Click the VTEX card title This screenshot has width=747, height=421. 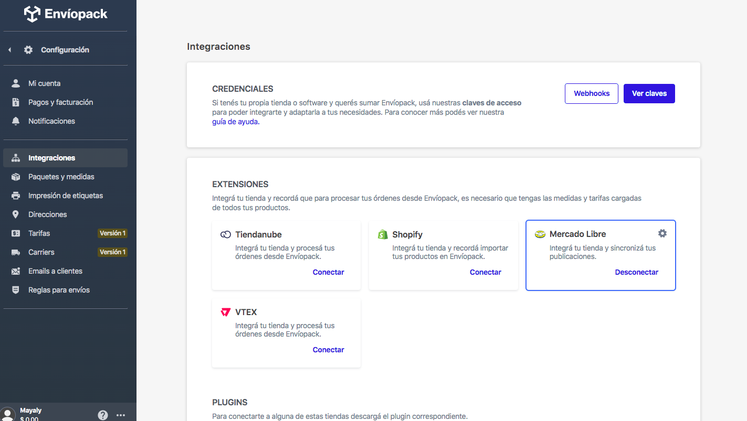tap(246, 312)
